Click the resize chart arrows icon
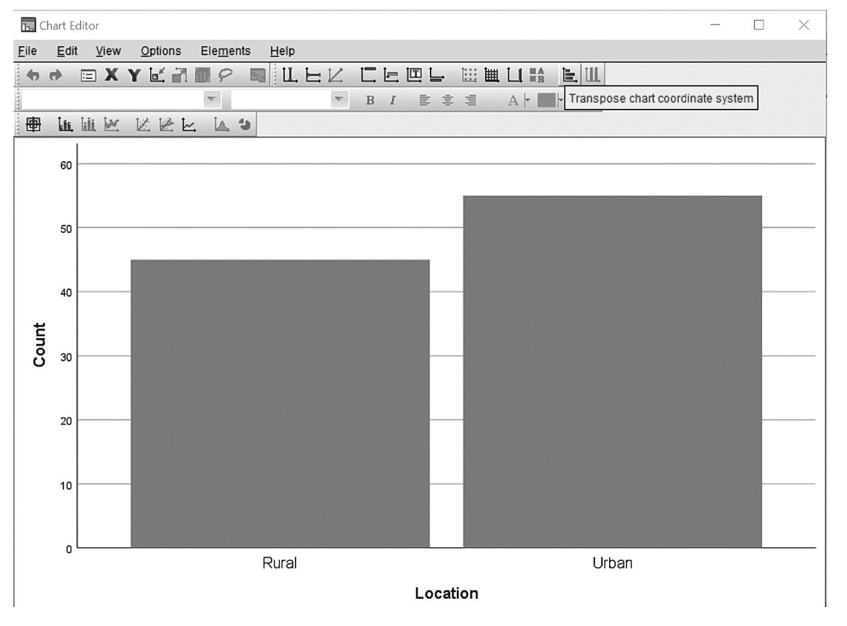The width and height of the screenshot is (847, 626). point(179,75)
